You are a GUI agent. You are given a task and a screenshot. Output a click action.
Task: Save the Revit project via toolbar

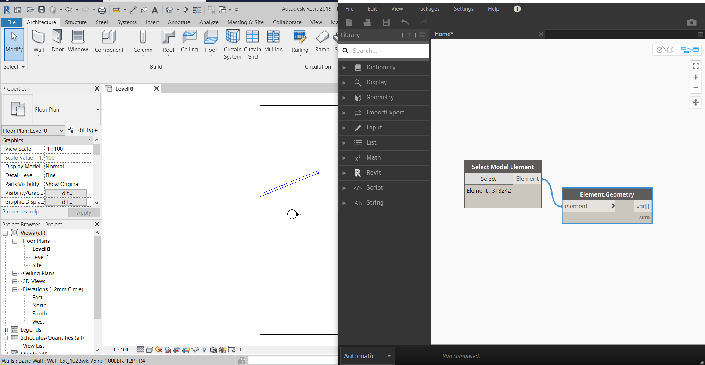42,10
